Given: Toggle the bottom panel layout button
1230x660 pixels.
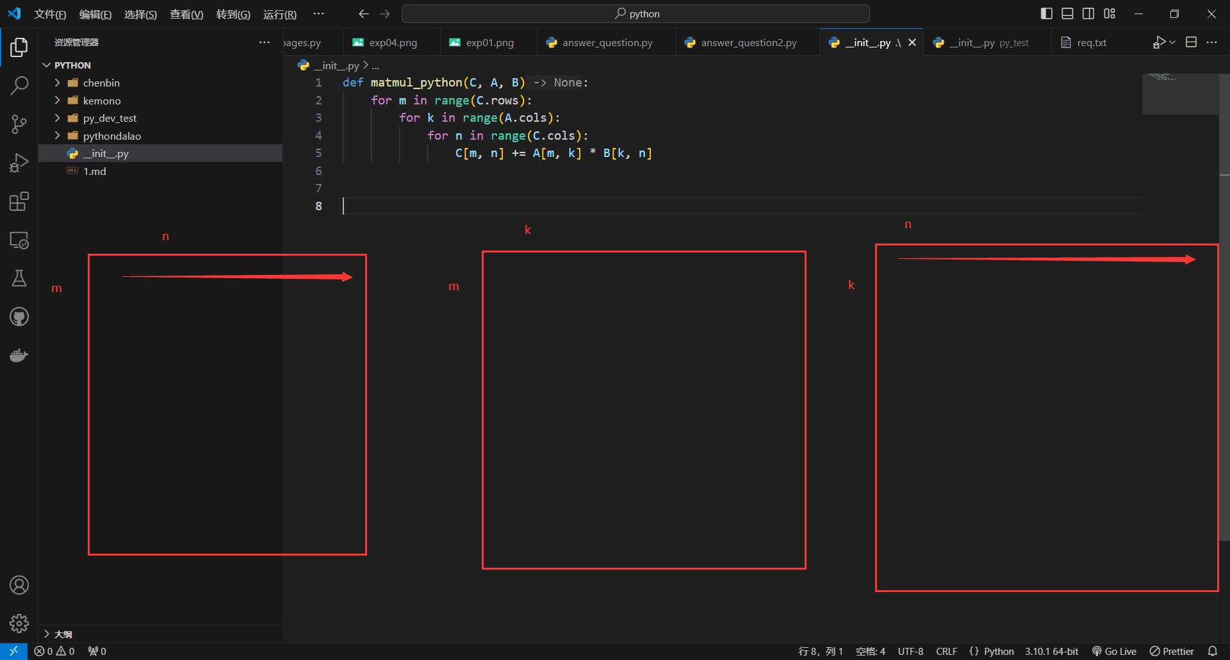Looking at the screenshot, I should click(x=1067, y=13).
